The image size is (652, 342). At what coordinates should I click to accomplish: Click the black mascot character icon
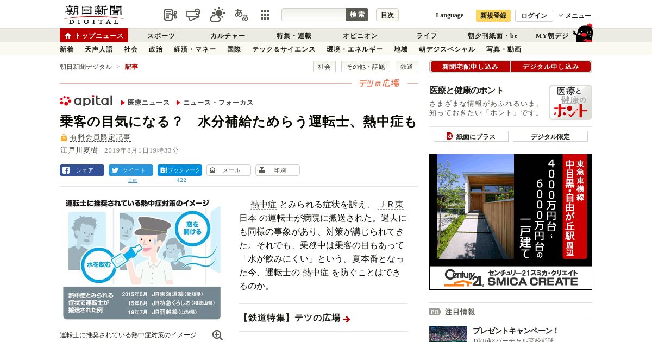click(583, 33)
